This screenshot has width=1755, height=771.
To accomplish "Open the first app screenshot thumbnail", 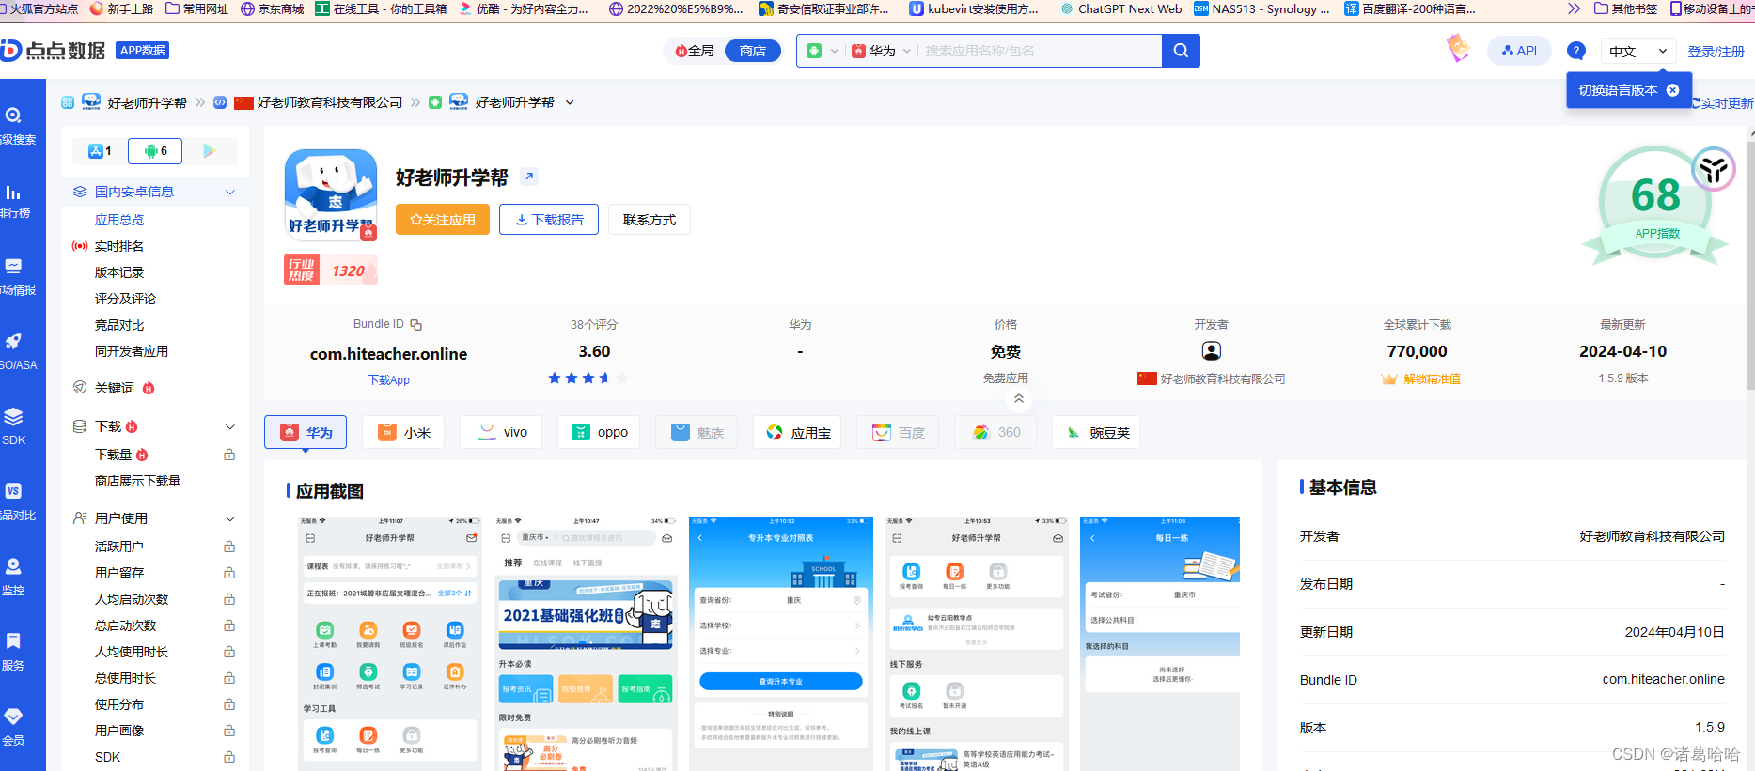I will 389,643.
